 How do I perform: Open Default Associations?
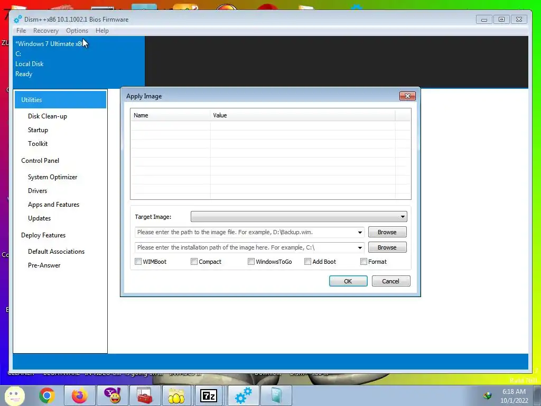[x=56, y=251]
